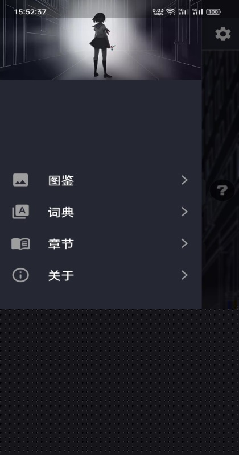This screenshot has height=455, width=239.
Task: Expand 词典 using its chevron arrow
Action: point(184,212)
